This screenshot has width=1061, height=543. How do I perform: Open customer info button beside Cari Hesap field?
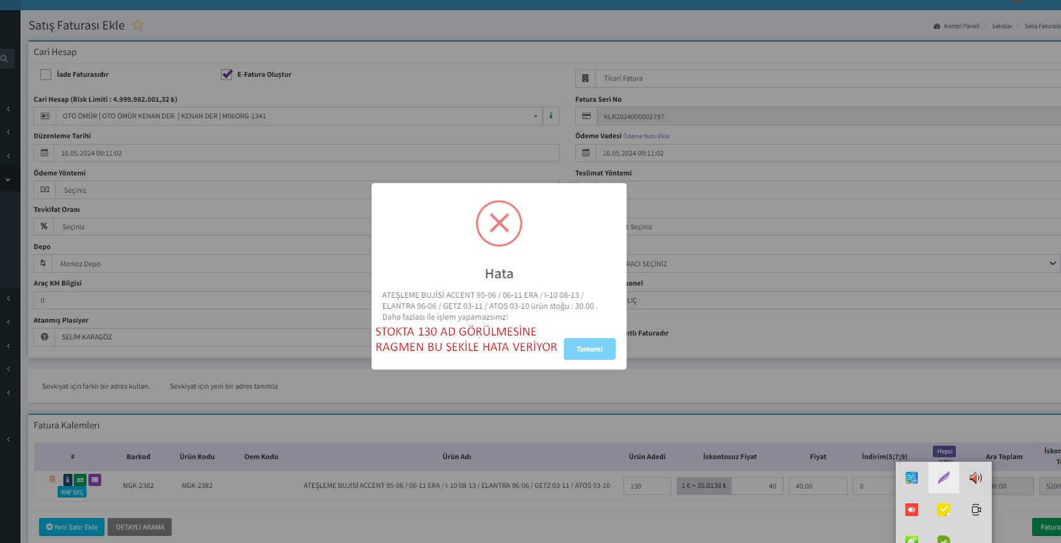point(550,116)
